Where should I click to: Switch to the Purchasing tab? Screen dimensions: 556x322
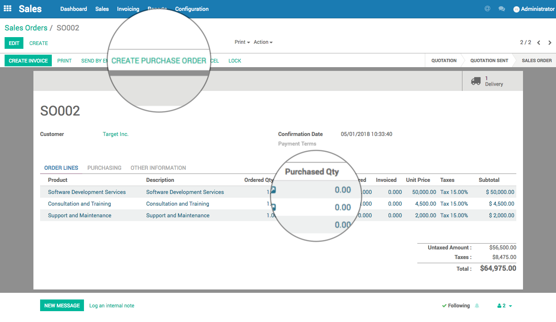tap(104, 168)
